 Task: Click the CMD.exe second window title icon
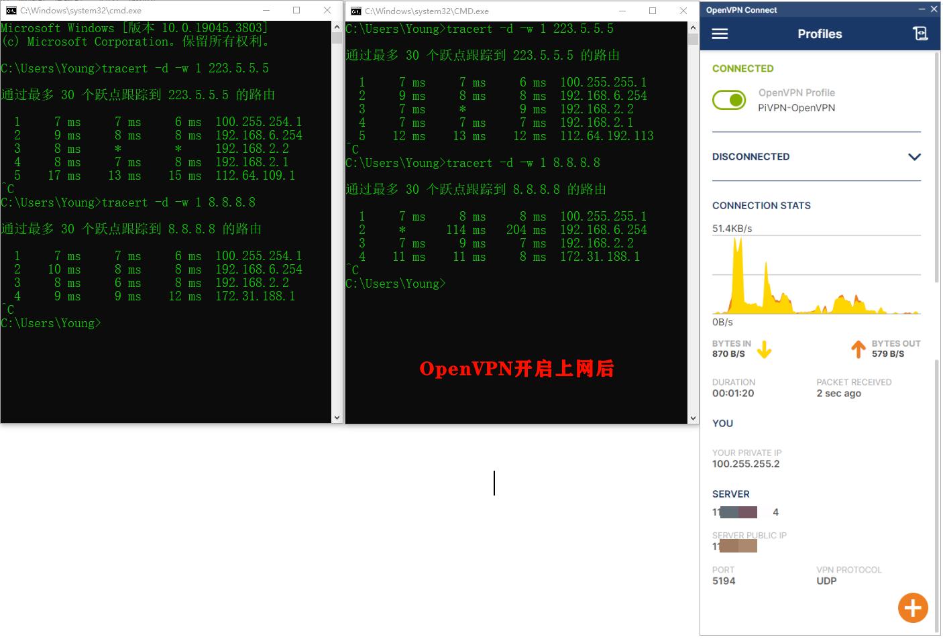[356, 11]
